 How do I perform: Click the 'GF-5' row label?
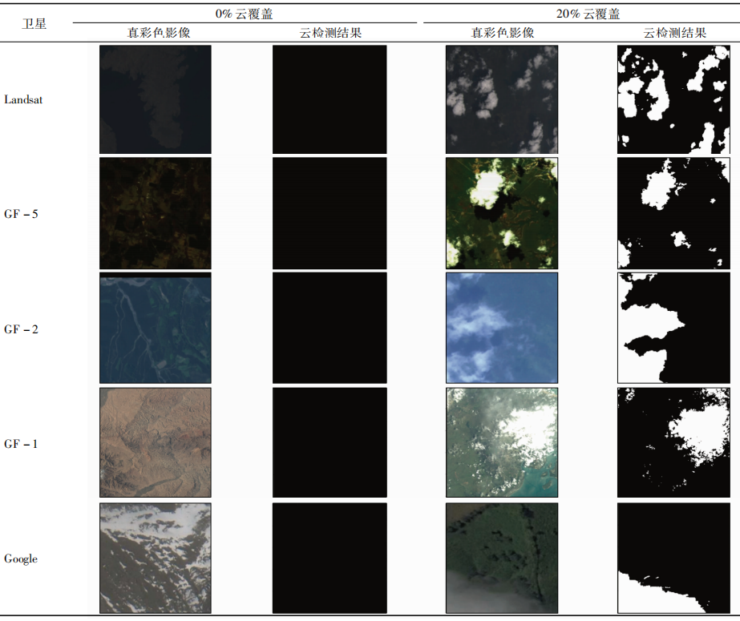[x=21, y=214]
